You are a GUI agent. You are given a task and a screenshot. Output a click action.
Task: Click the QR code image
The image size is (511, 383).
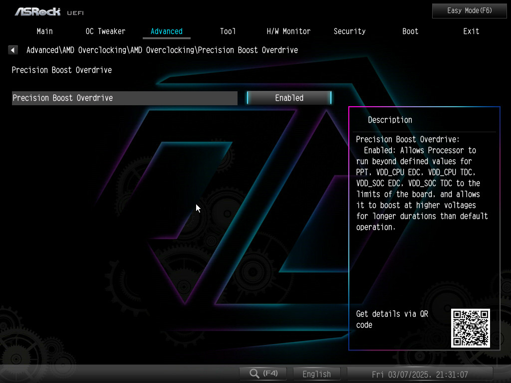pos(470,328)
